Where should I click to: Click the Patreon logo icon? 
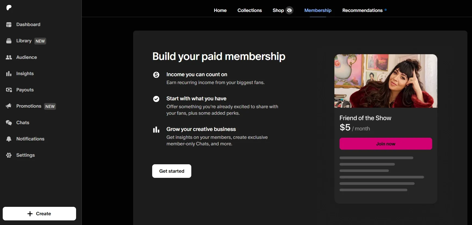pos(9,8)
